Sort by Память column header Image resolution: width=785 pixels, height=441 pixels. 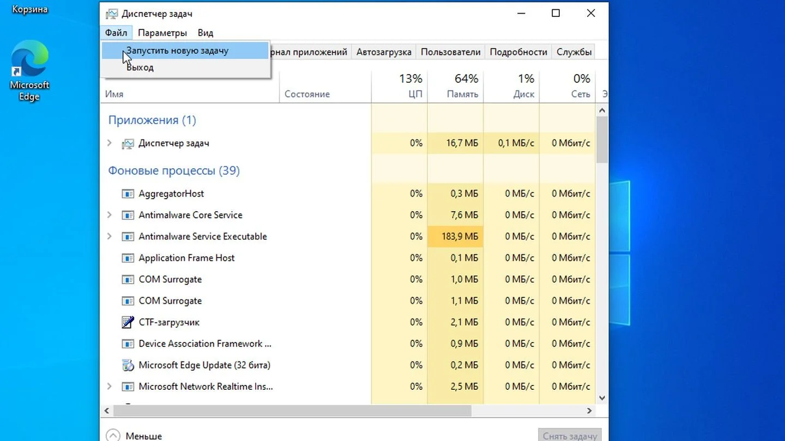456,87
